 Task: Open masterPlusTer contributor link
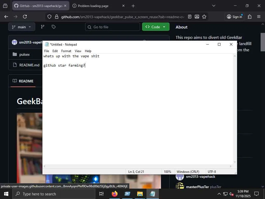click(x=197, y=187)
